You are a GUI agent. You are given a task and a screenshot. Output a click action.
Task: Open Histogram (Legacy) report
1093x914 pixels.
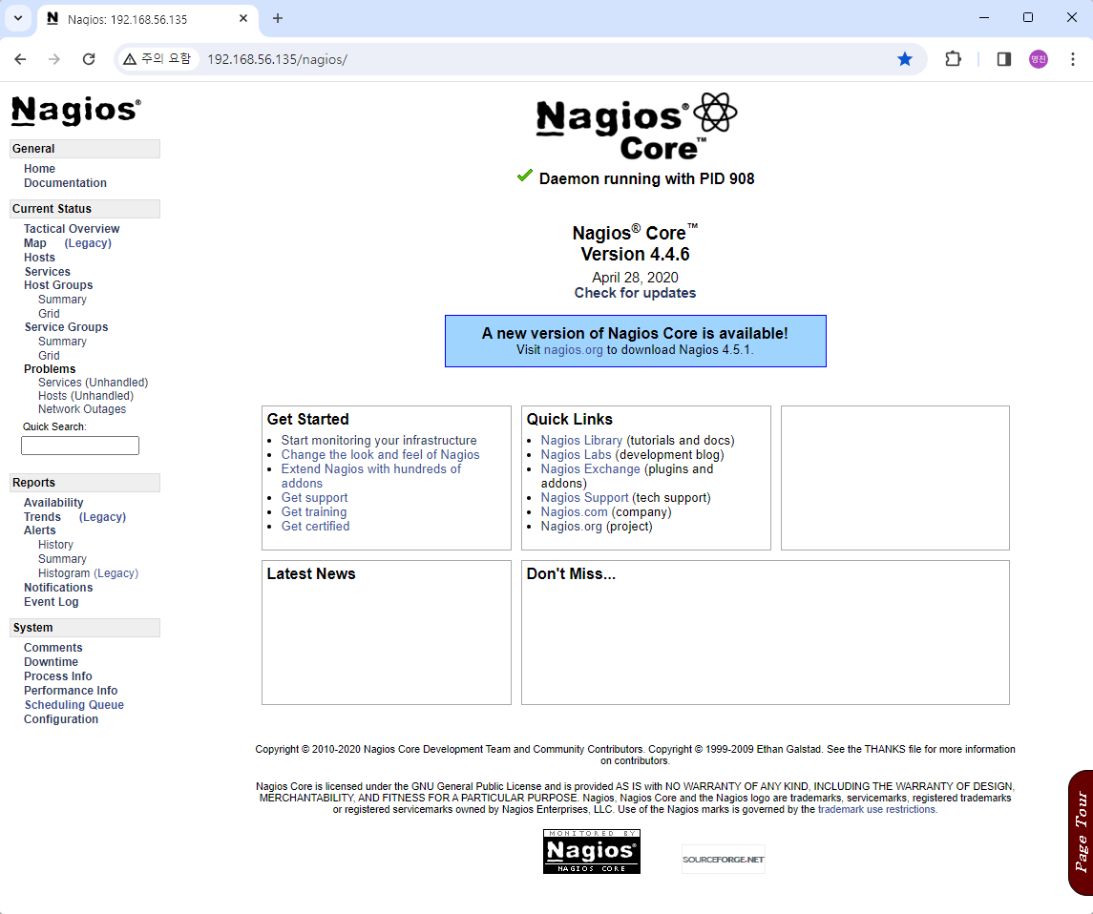click(88, 573)
